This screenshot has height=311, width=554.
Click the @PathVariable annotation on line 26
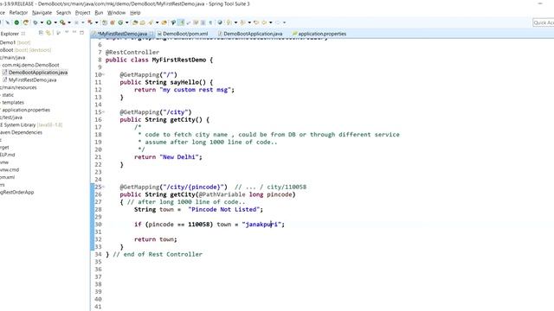222,194
